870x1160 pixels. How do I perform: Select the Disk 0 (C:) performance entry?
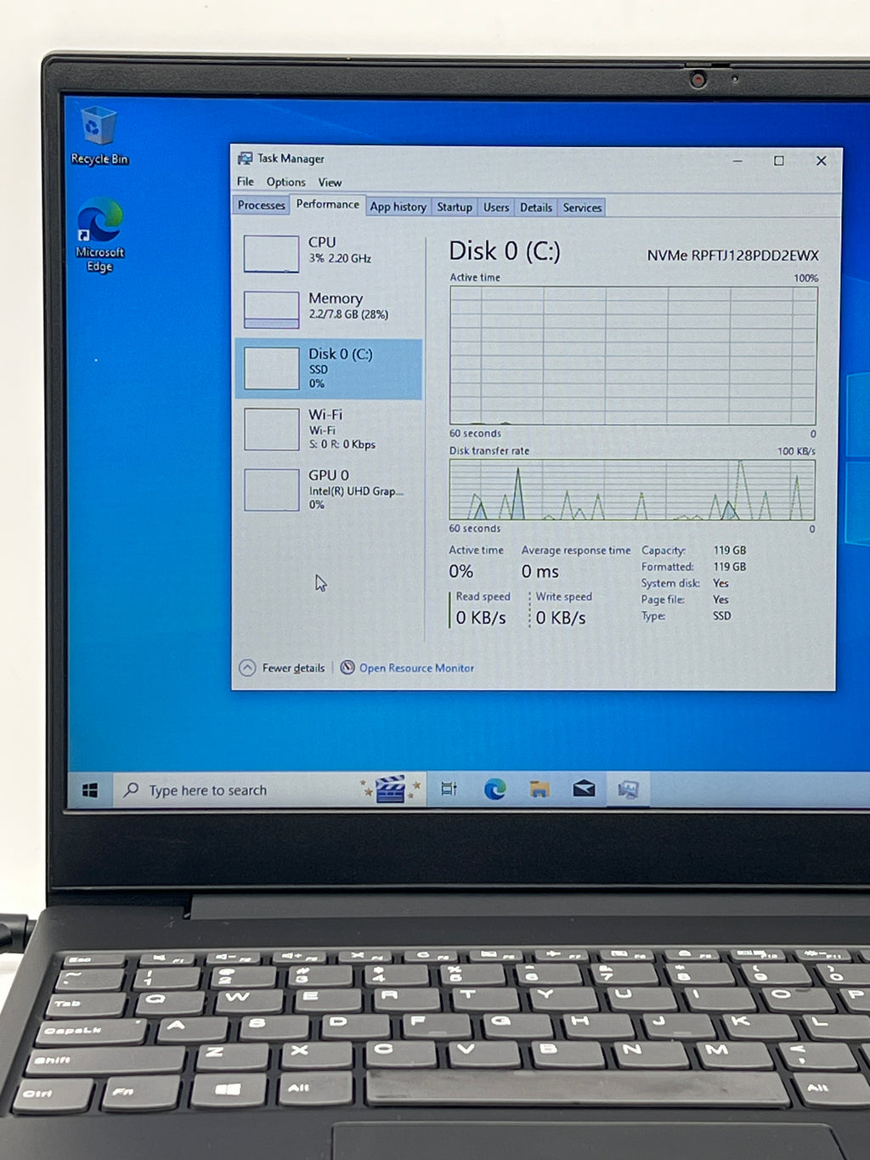pyautogui.click(x=329, y=369)
